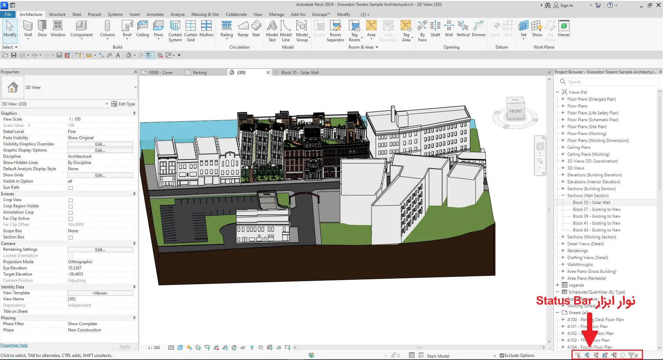Pick the Model Text tool
Viewport: 663px width, 360px height.
pyautogui.click(x=272, y=31)
